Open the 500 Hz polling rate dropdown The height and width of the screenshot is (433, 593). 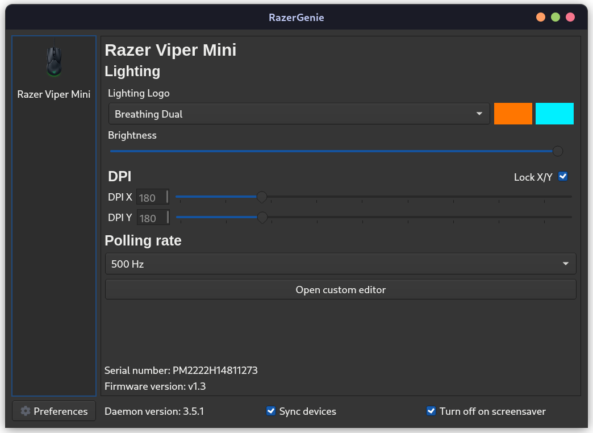[x=340, y=264]
